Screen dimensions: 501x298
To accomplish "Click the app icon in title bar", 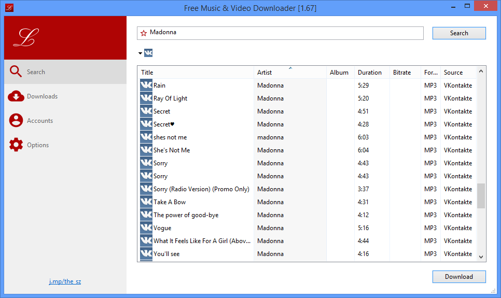I will coord(9,8).
